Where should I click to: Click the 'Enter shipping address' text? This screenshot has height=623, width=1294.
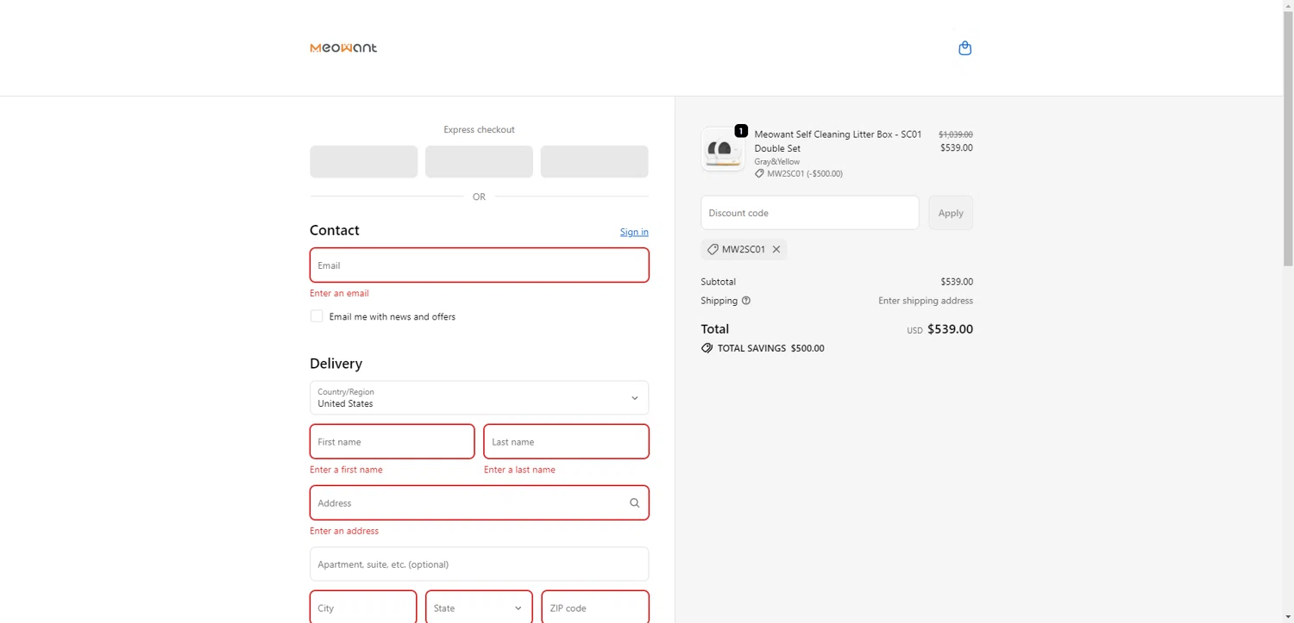[926, 301]
